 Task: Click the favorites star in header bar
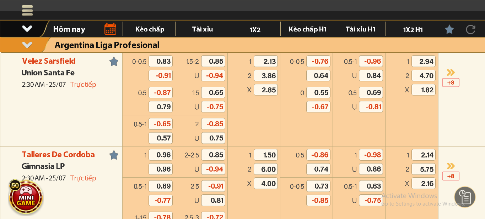[x=449, y=29]
